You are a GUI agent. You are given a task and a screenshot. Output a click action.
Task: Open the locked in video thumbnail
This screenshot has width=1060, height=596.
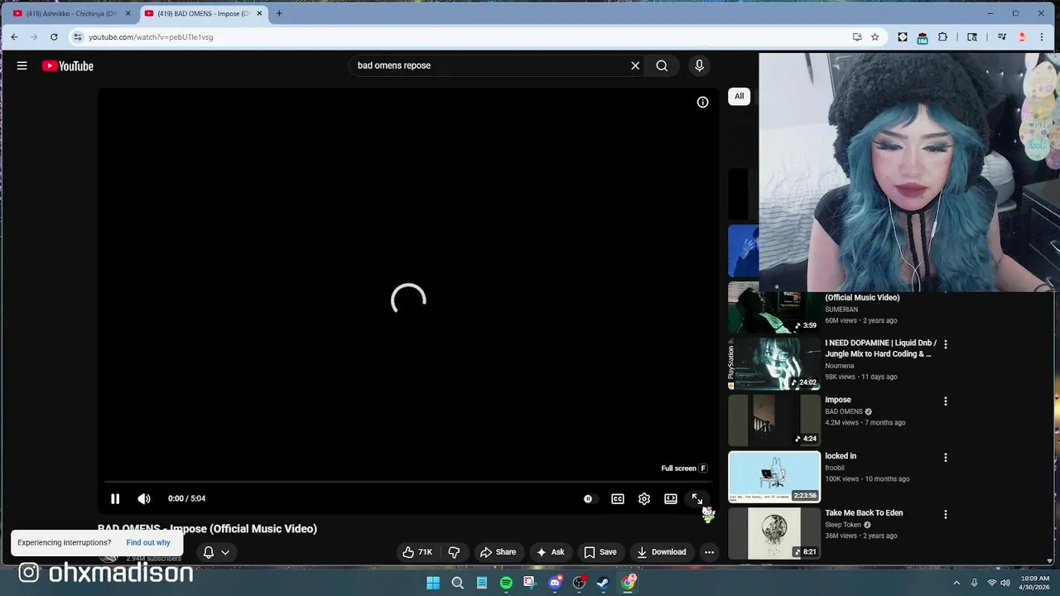[x=773, y=476]
